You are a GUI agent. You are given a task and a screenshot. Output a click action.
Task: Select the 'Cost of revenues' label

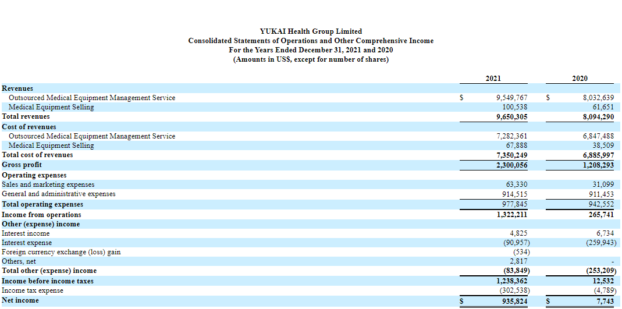point(29,127)
